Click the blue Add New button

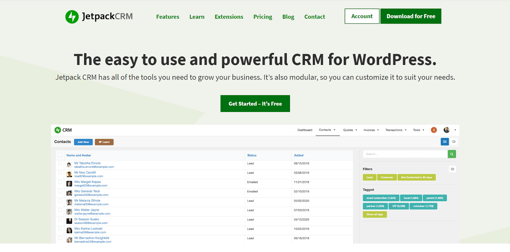click(83, 142)
